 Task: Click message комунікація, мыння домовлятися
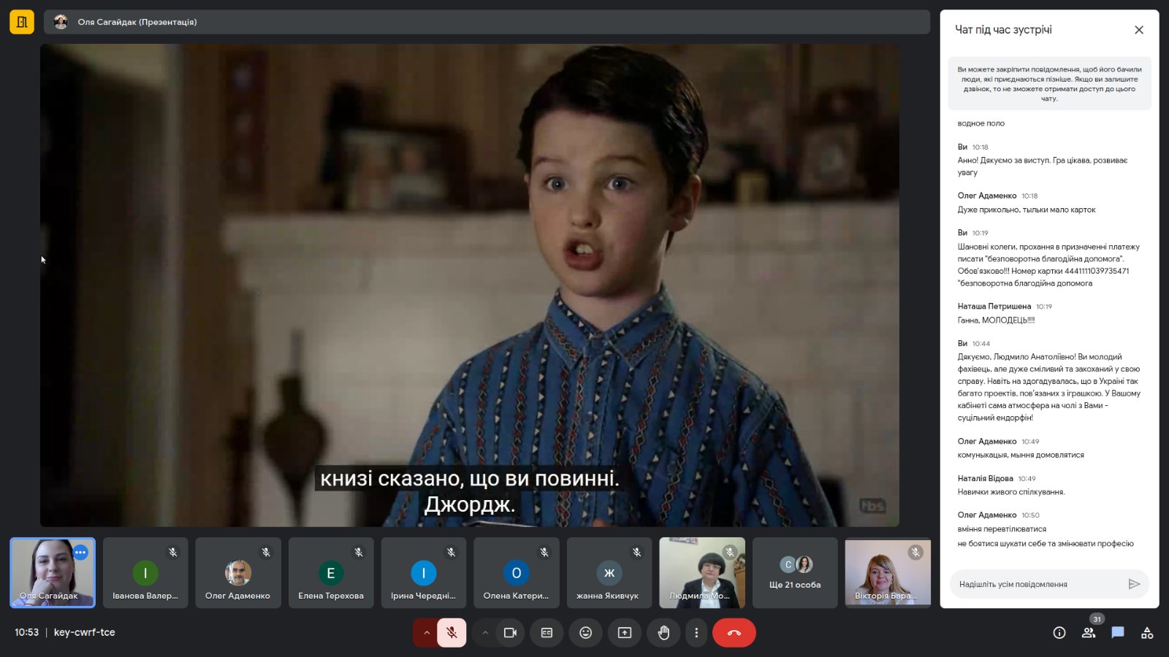pos(1021,456)
